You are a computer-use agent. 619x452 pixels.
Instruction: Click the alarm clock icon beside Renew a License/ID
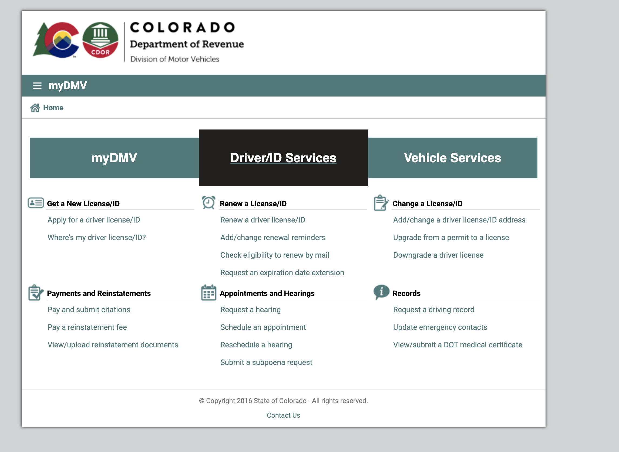coord(208,202)
